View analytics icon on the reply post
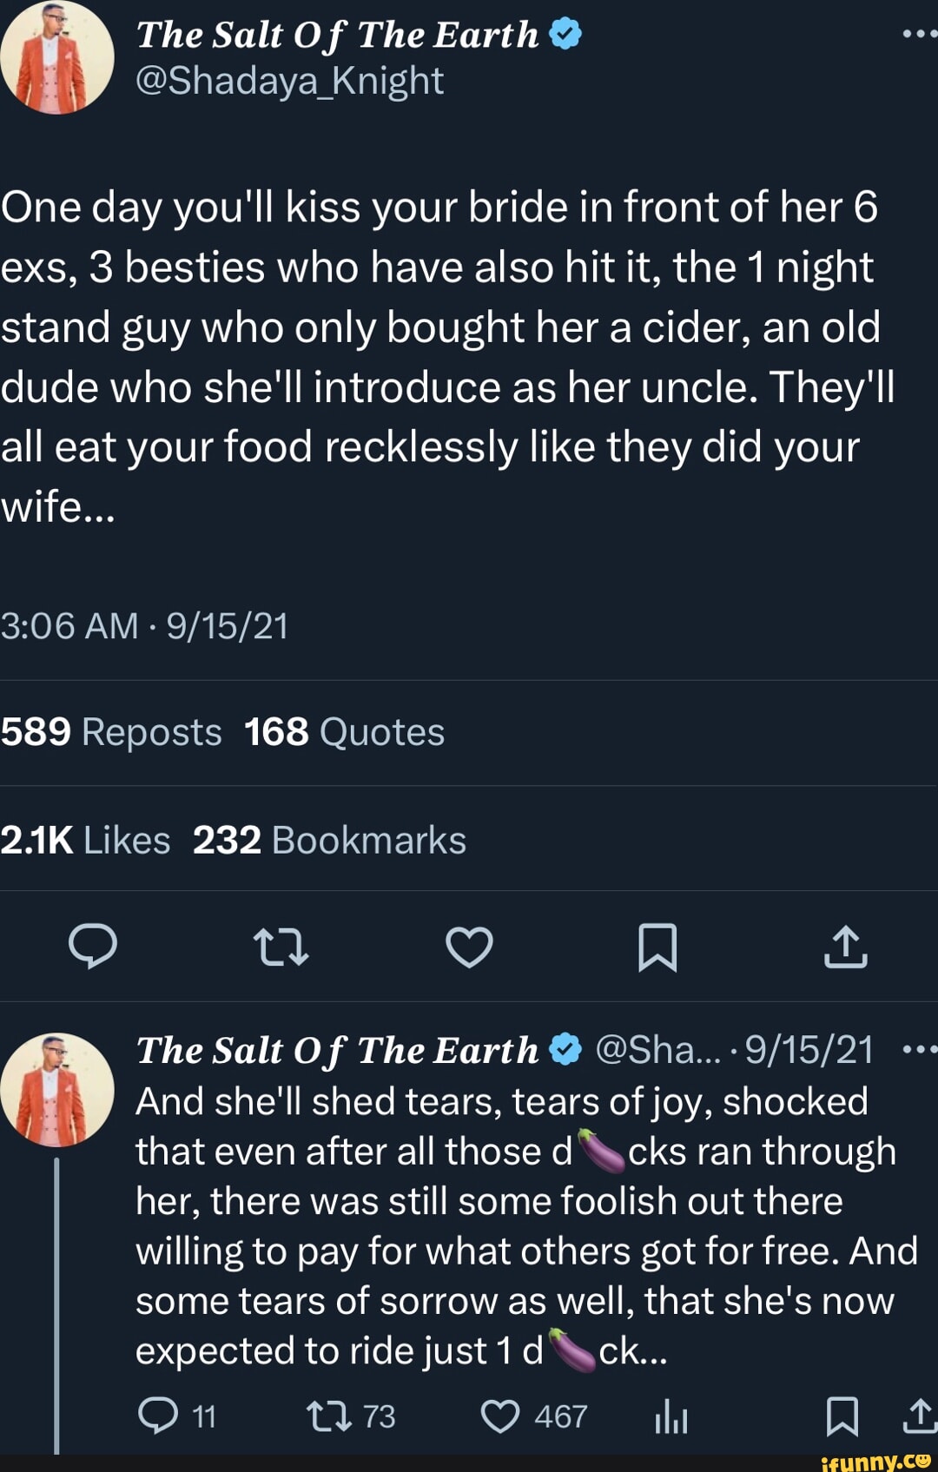938x1472 pixels. (671, 1418)
